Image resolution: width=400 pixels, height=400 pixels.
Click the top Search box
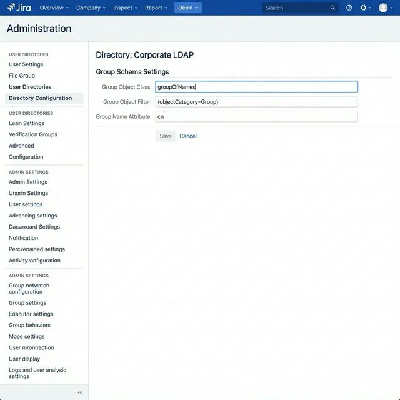click(x=295, y=8)
